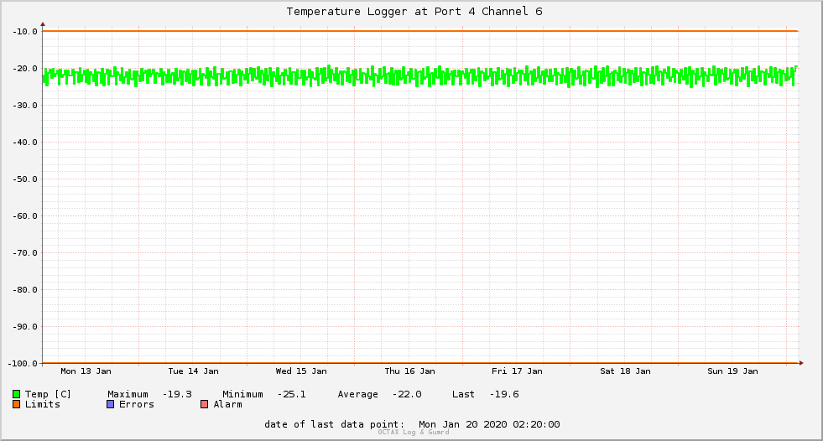Click the 'Sun 19 Jan' x-axis label

(x=732, y=371)
